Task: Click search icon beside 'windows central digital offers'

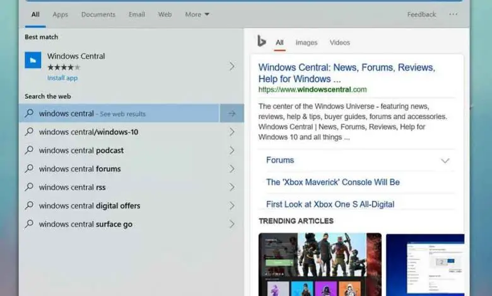Action: (29, 205)
